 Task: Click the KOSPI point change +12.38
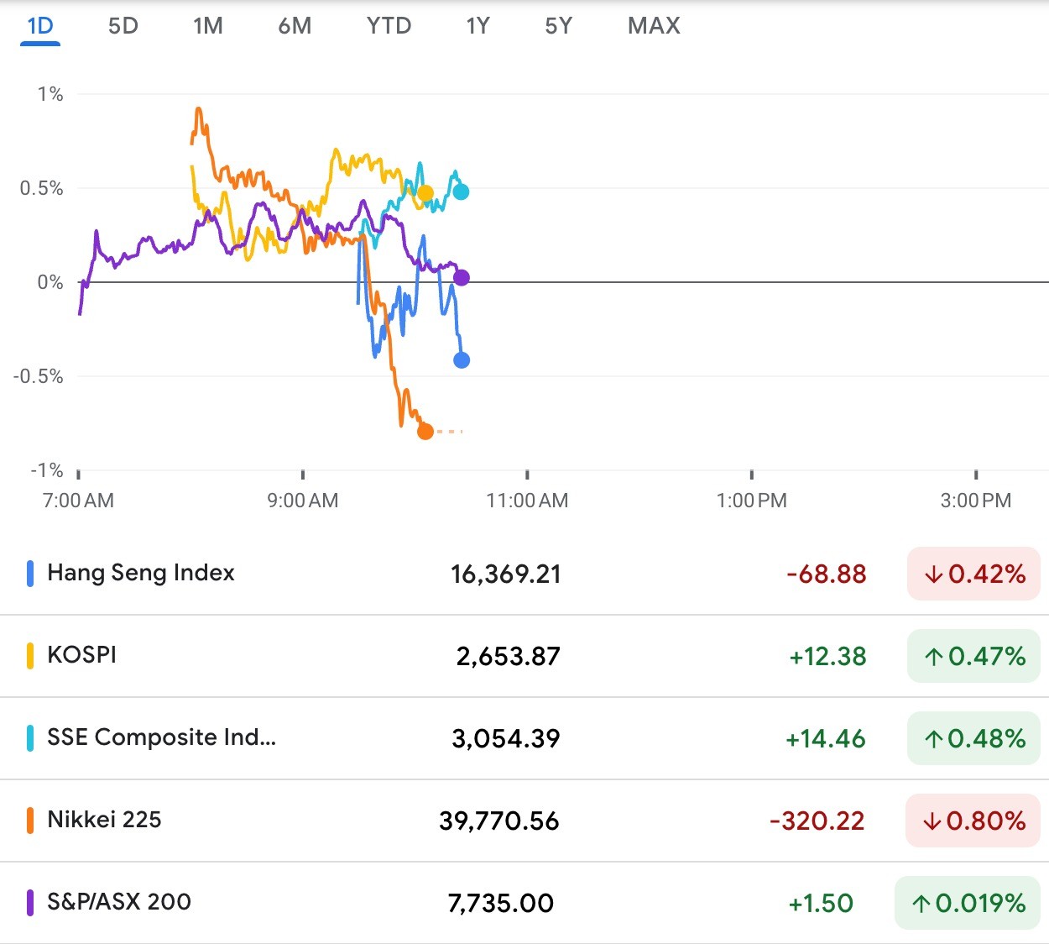point(827,656)
